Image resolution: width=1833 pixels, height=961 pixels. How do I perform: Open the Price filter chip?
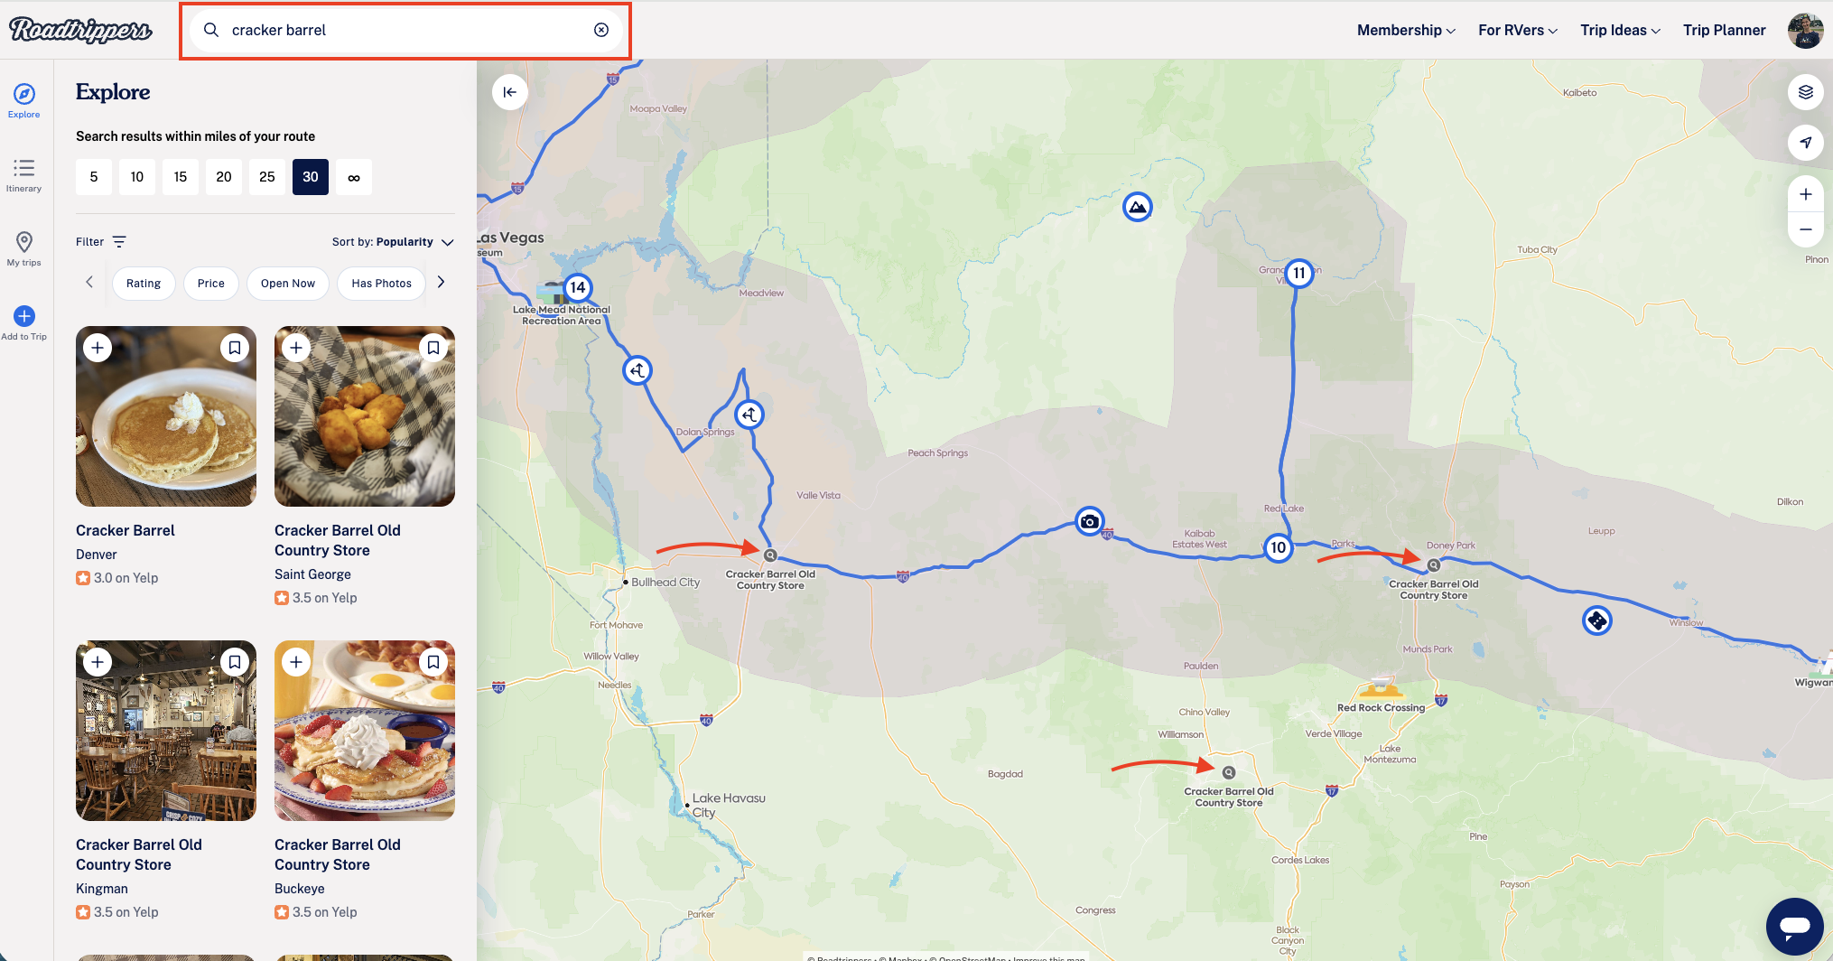coord(211,284)
